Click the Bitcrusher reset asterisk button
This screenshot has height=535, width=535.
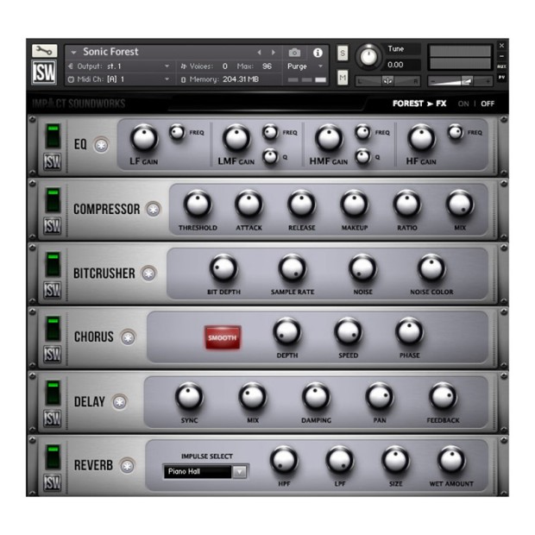(148, 274)
